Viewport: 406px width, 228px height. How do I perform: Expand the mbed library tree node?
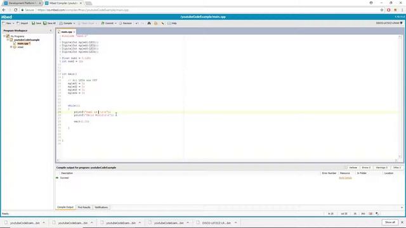[x=11, y=47]
